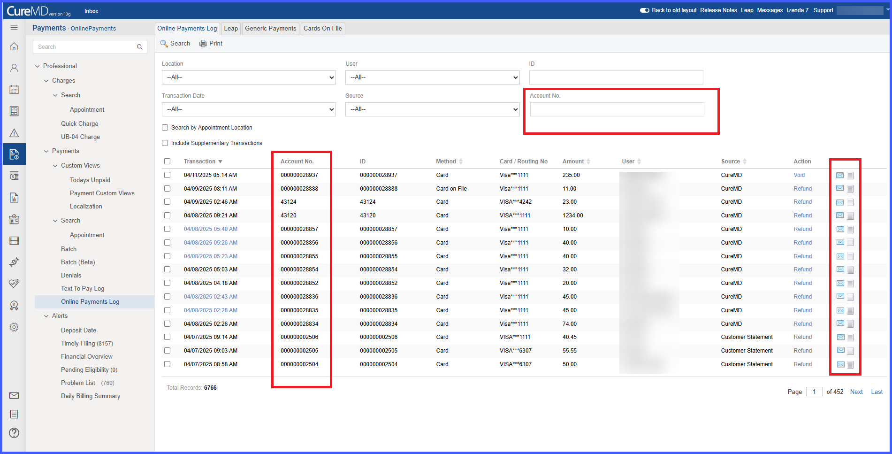Image resolution: width=892 pixels, height=454 pixels.
Task: Switch to the Generic Payments tab
Action: [271, 28]
